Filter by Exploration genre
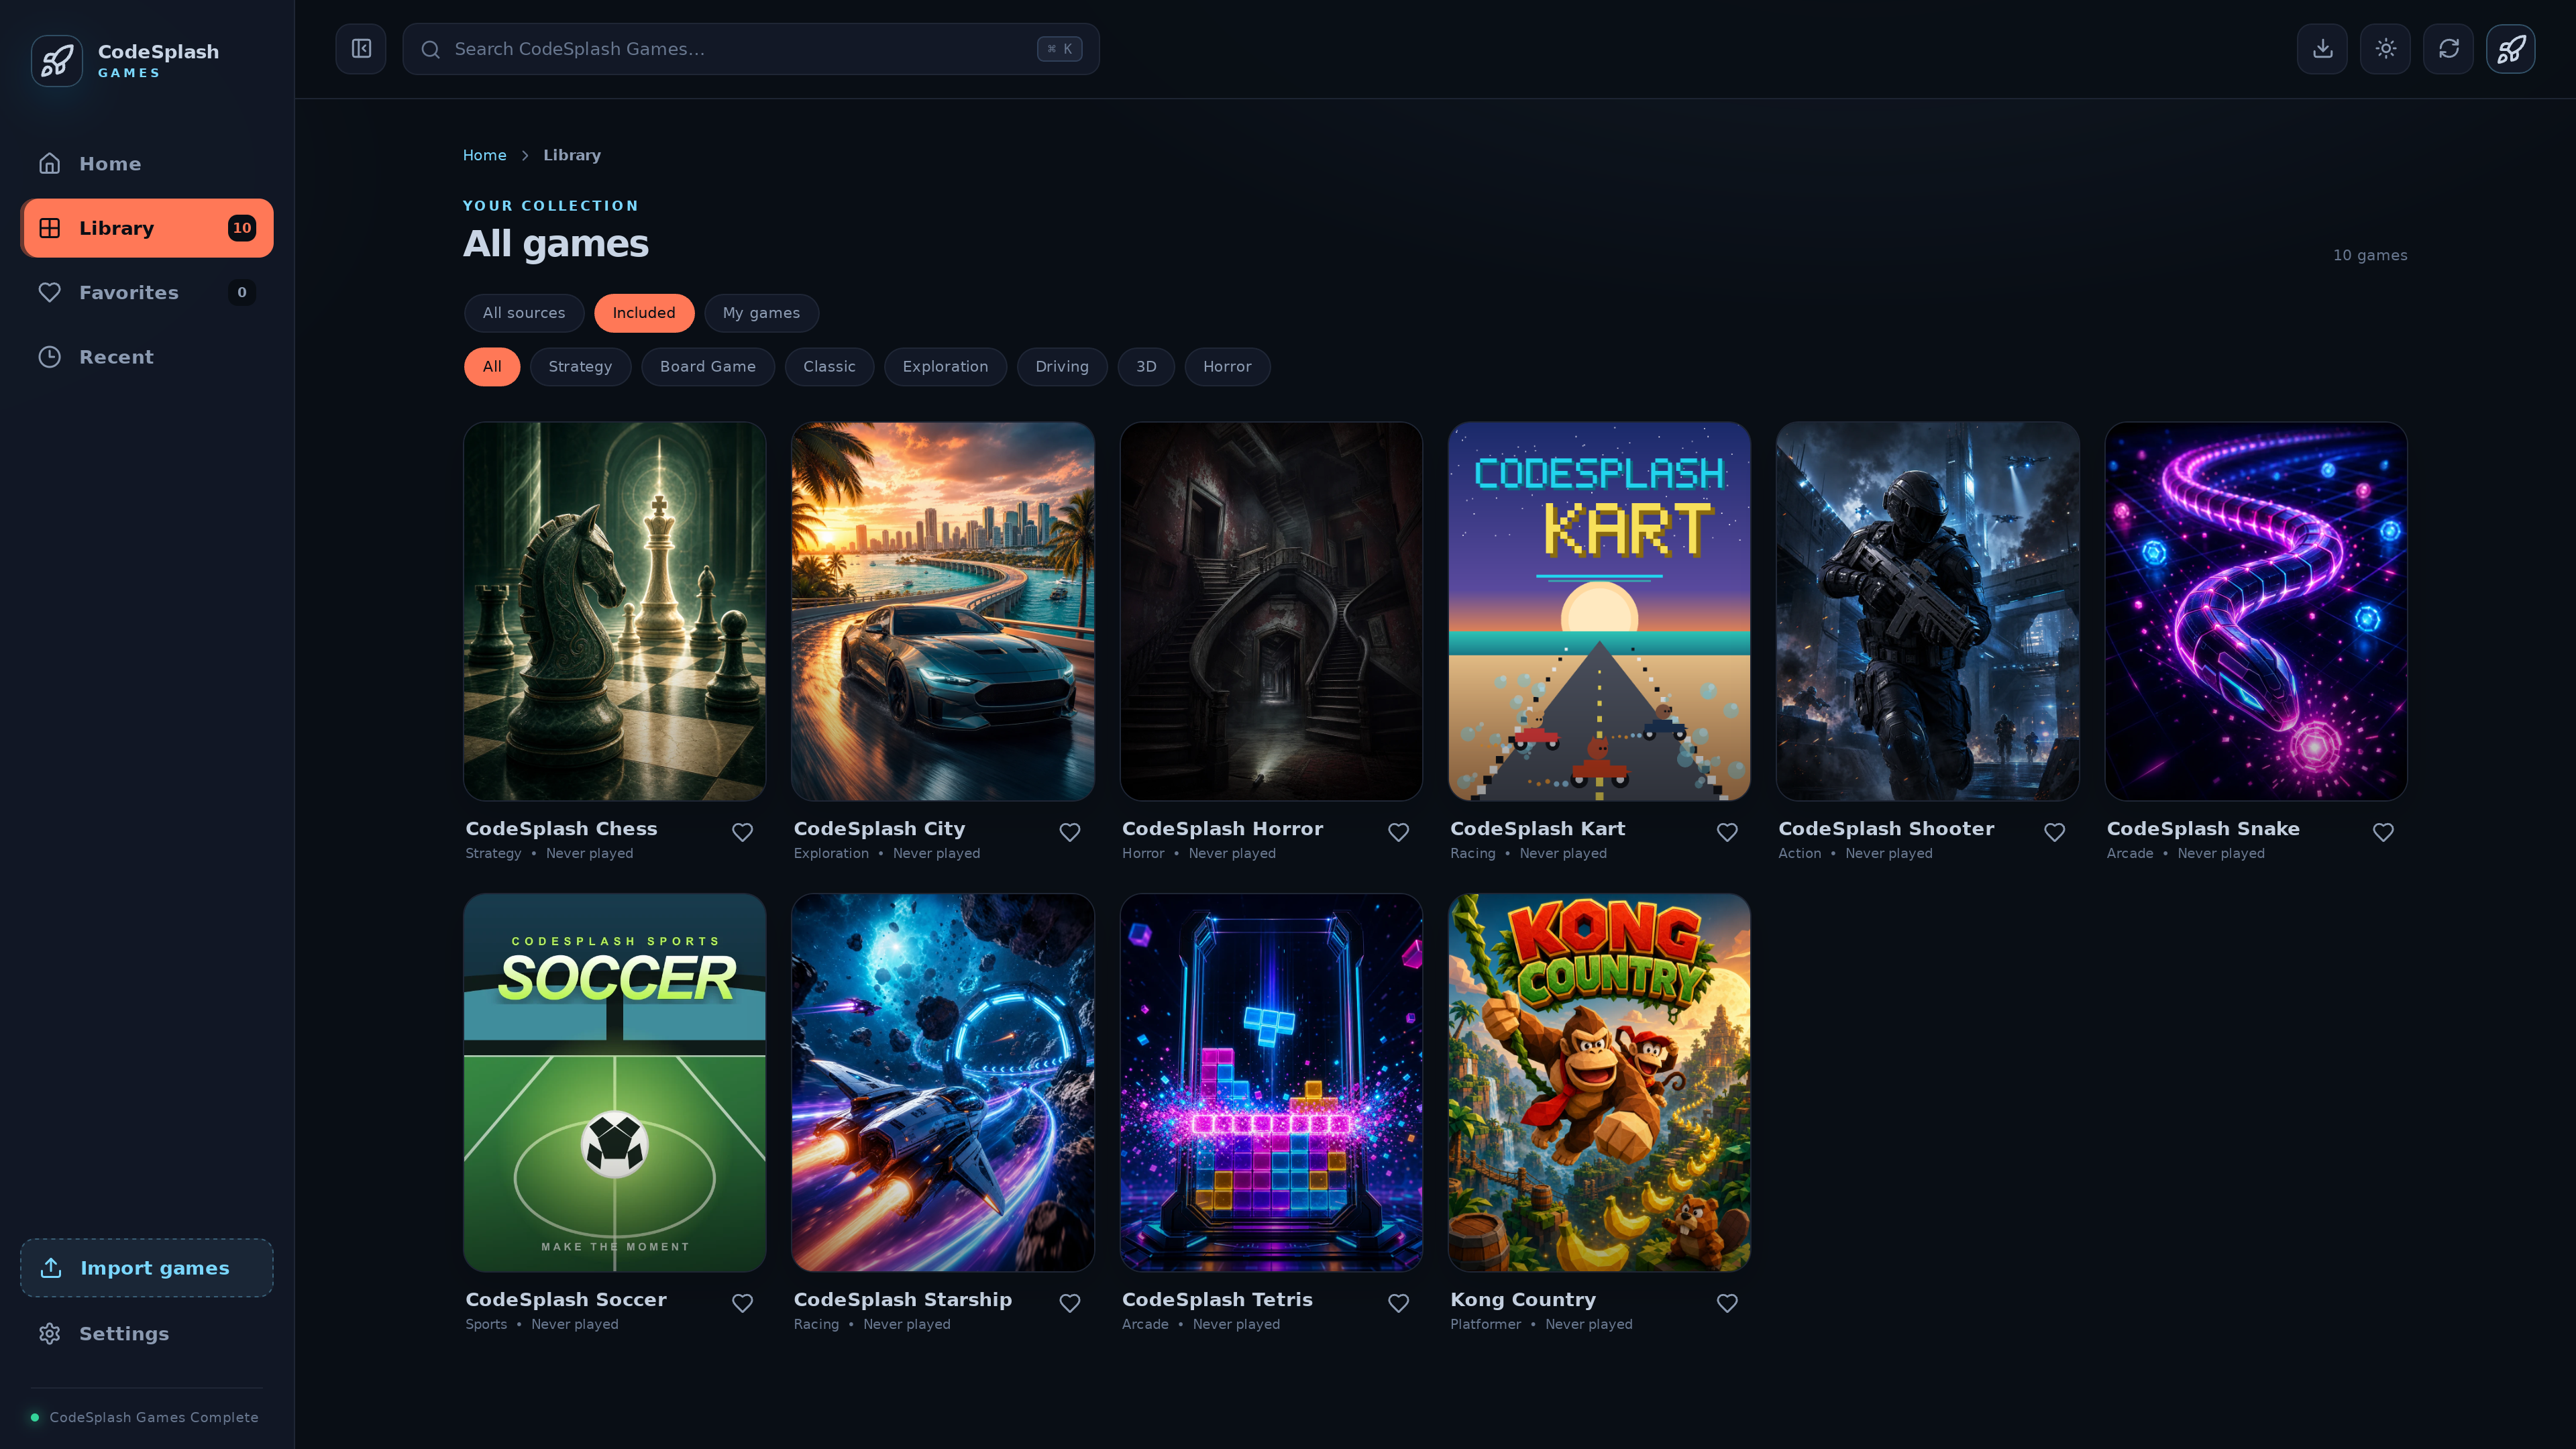This screenshot has height=1449, width=2576. click(x=945, y=367)
